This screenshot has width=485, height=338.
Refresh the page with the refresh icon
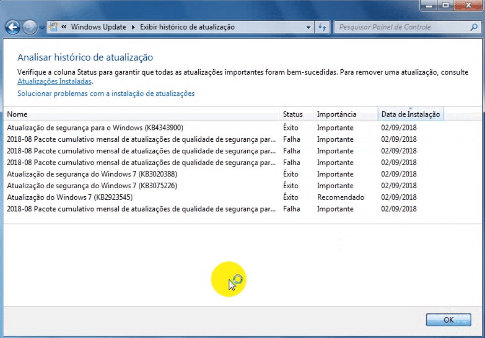click(322, 27)
